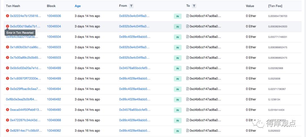The width and height of the screenshot is (306, 137).
Task: Open block 10046492
Action: tap(54, 99)
